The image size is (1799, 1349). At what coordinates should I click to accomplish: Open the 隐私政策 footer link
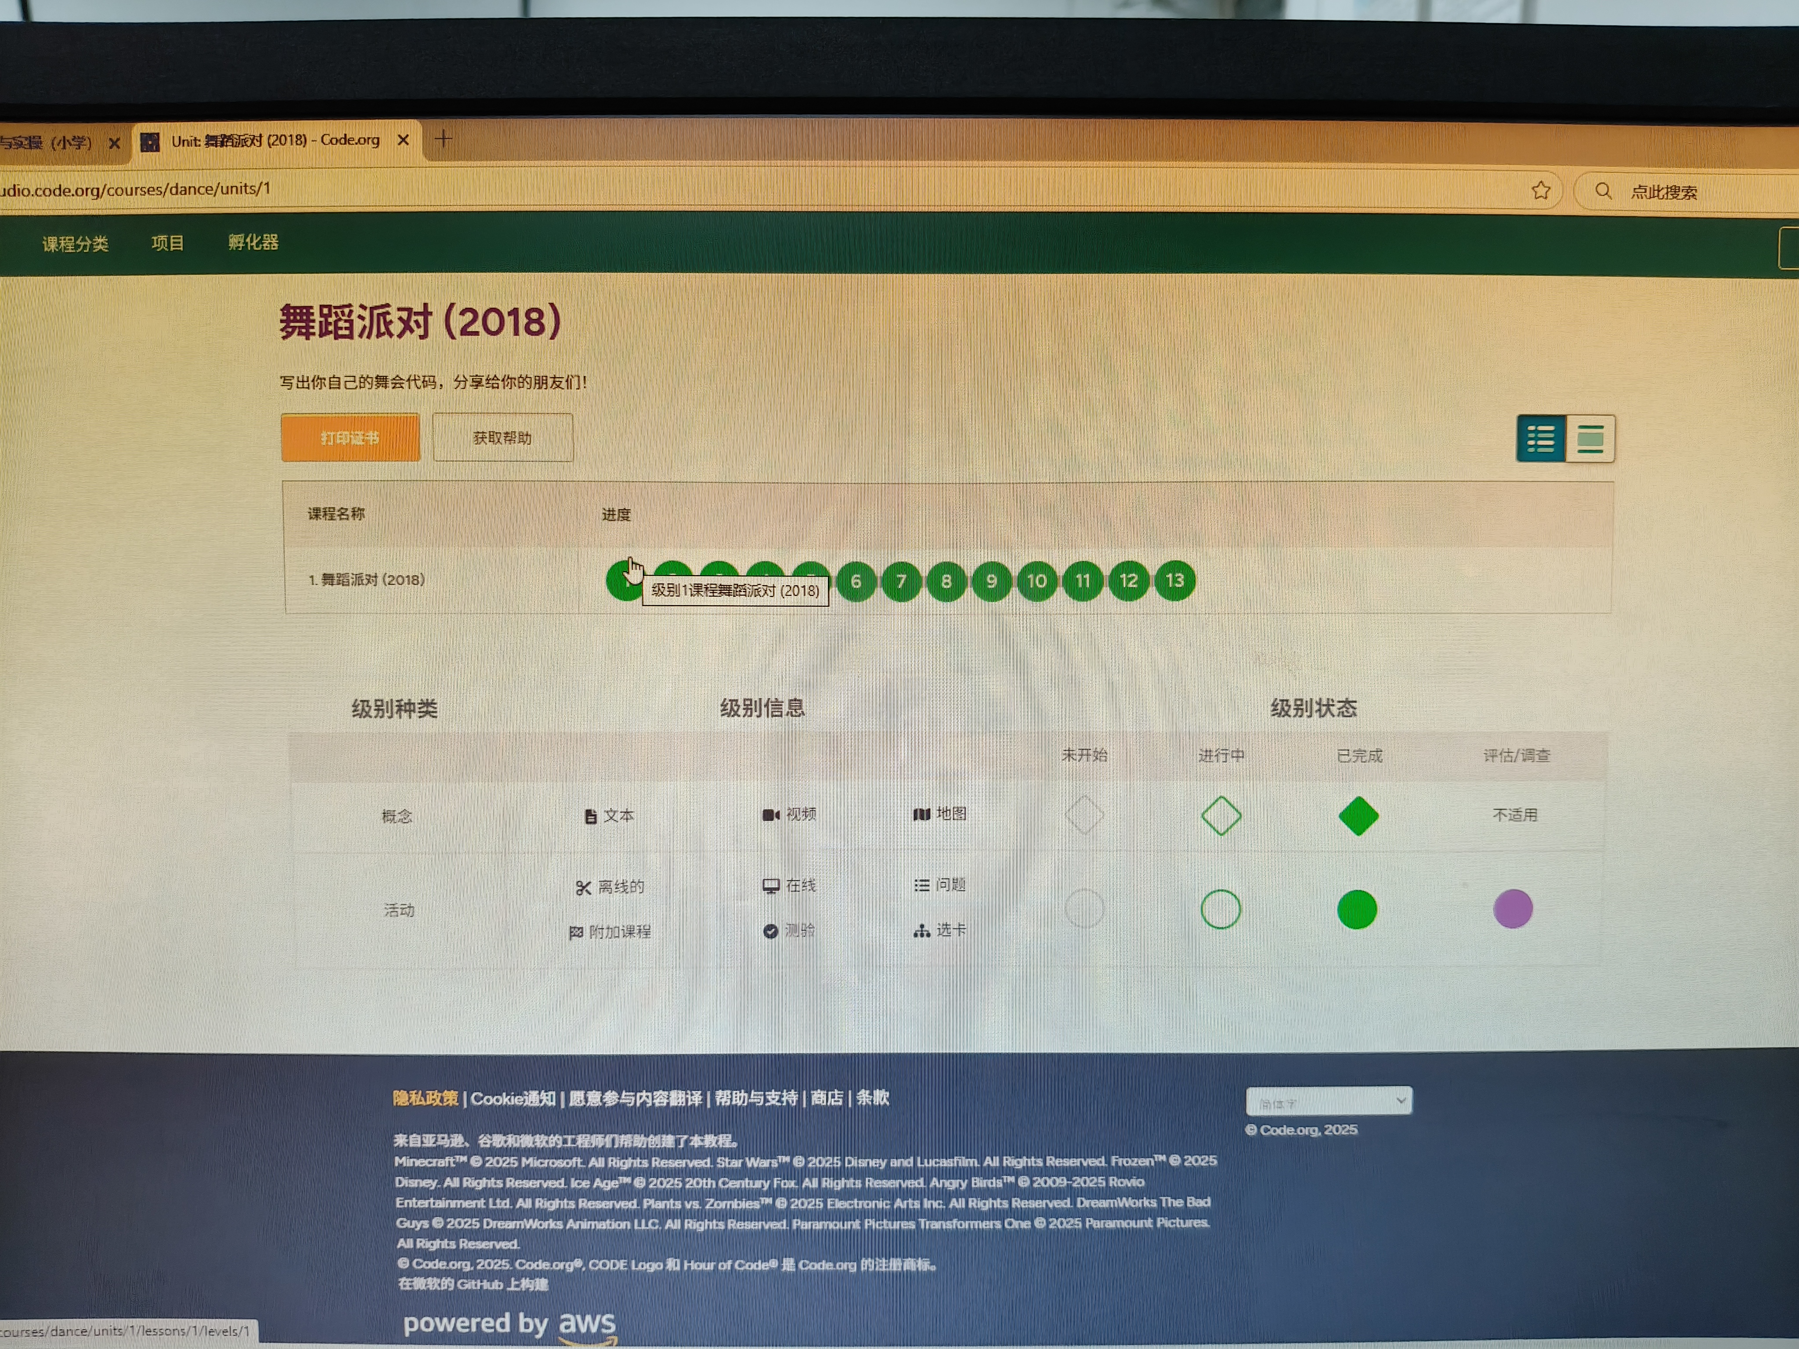(x=425, y=1099)
